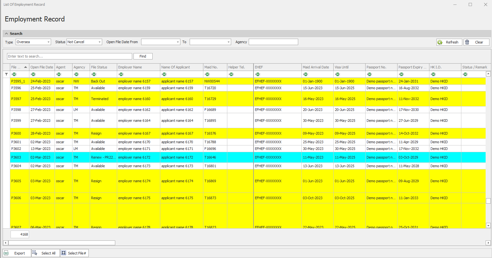
Task: Click filter operator icon under File Status
Action: (94, 74)
